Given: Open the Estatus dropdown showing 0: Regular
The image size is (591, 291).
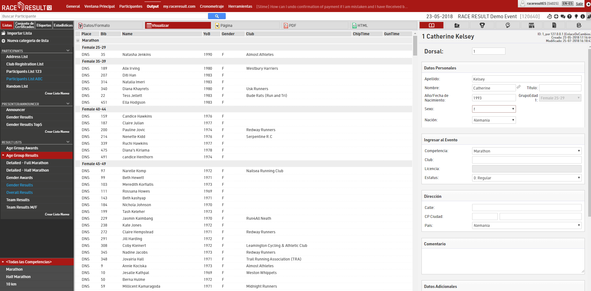Looking at the screenshot, I should (x=526, y=178).
